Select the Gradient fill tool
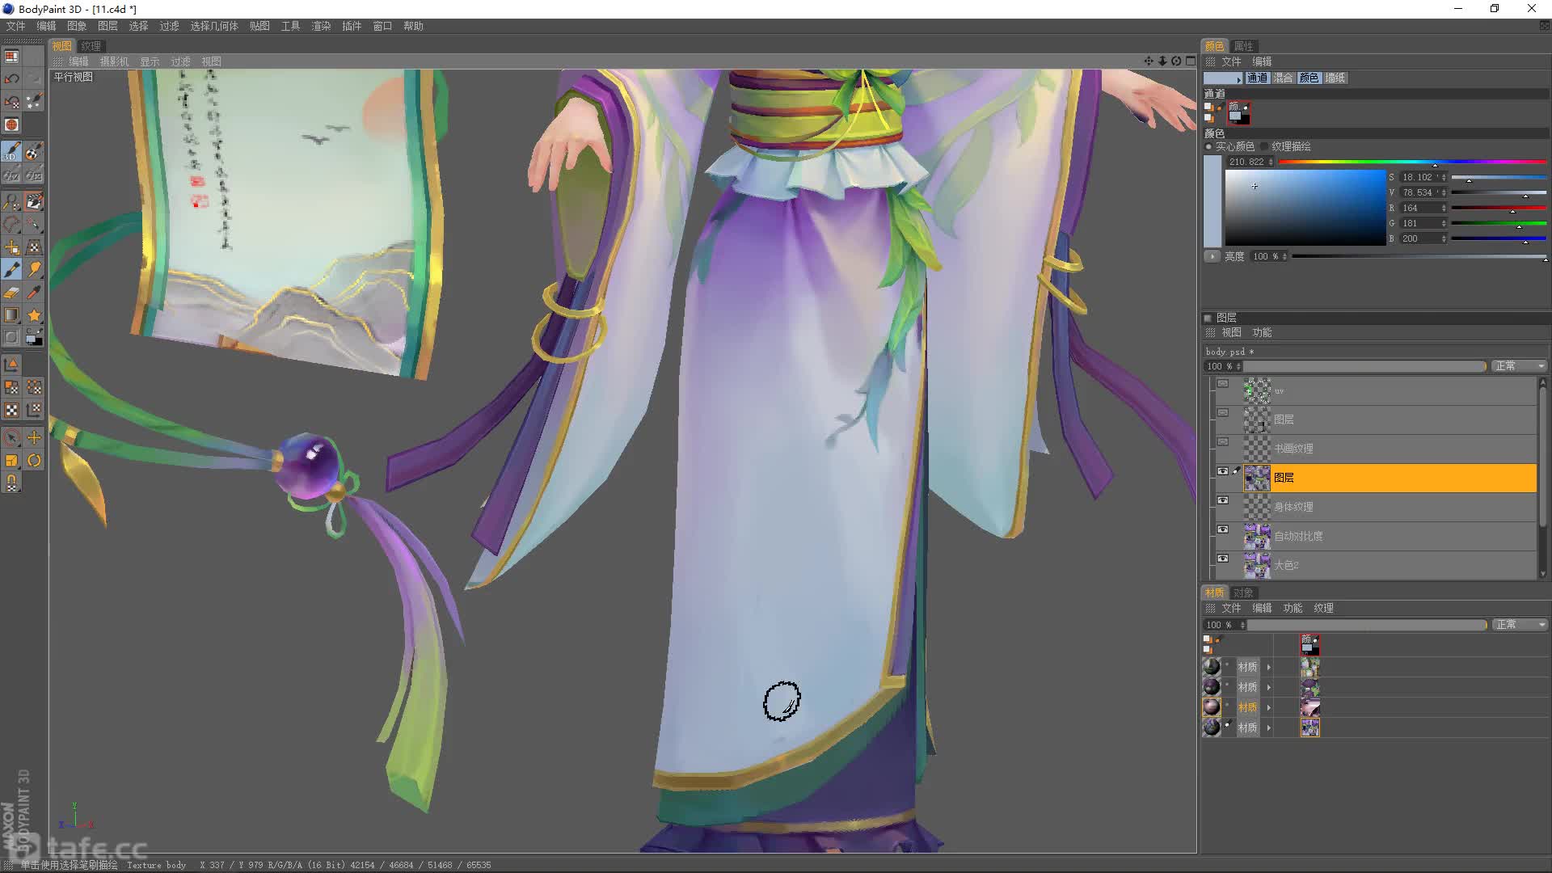 11,315
